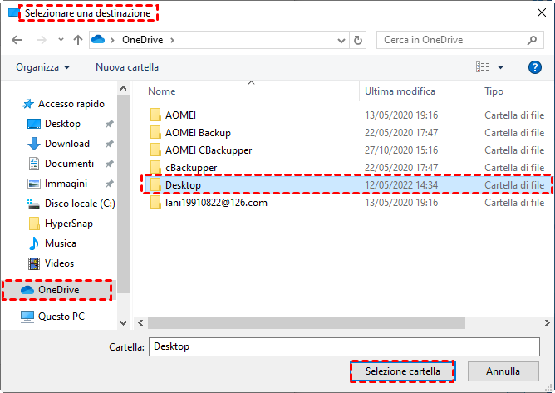
Task: Click date 12/05/2022 14:34 cell
Action: [x=401, y=184]
